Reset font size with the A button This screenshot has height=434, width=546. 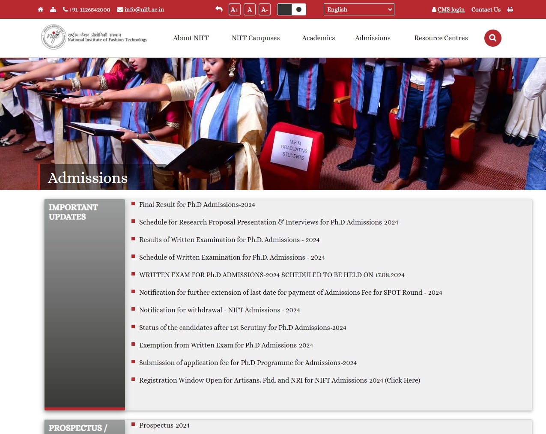point(250,9)
